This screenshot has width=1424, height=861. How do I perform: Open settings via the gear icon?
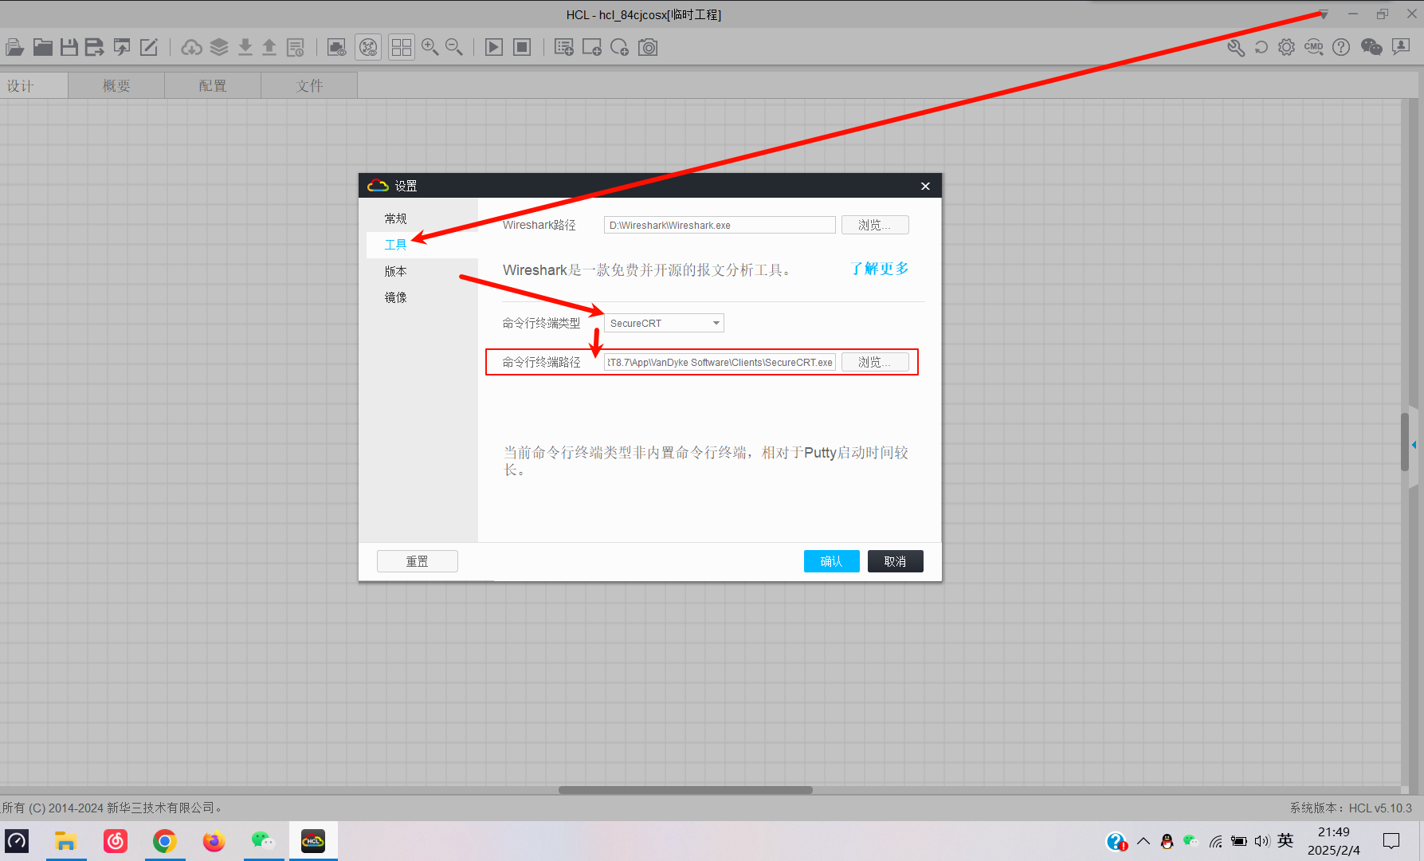click(1287, 47)
